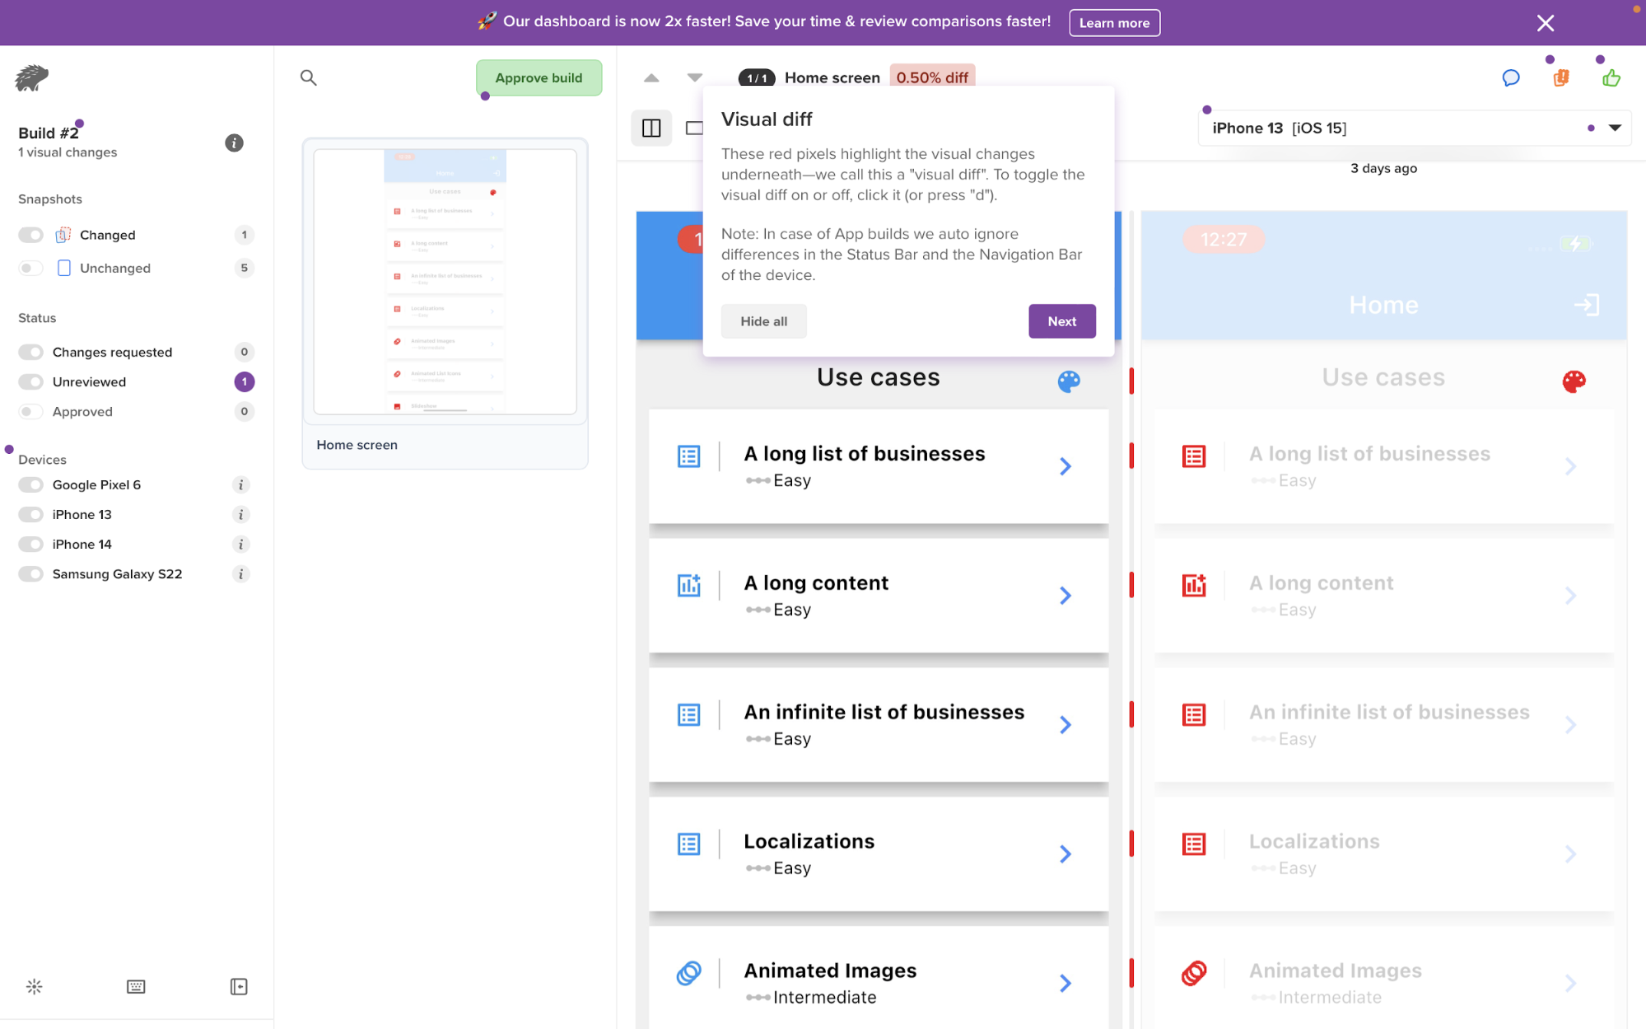Viewport: 1646px width, 1029px height.
Task: Toggle the Changes requested status filter
Action: point(30,351)
